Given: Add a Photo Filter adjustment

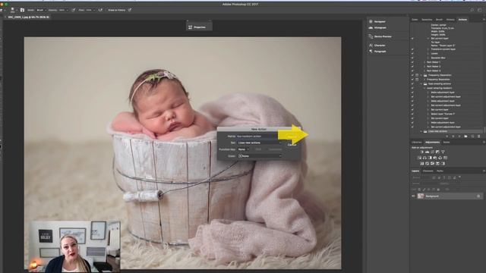Looking at the screenshot, I should coord(435,158).
